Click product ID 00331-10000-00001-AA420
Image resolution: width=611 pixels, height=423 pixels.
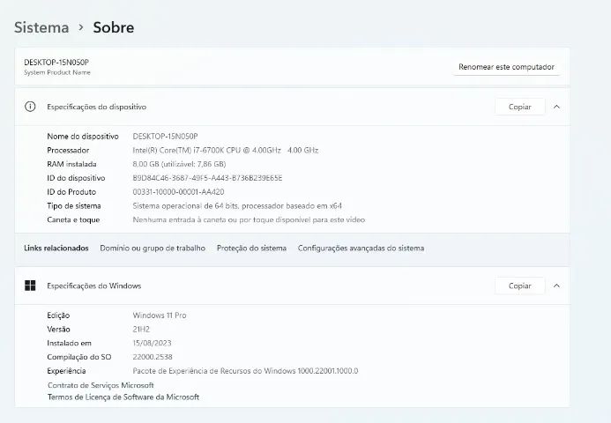pos(178,192)
